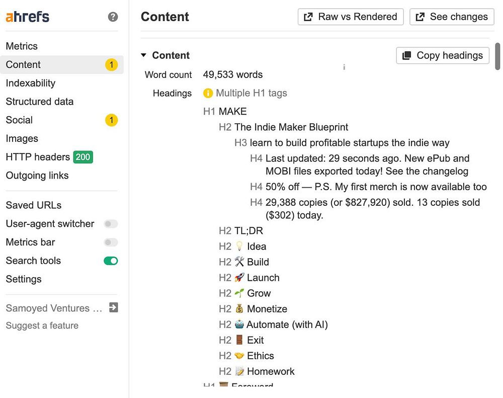Copy headings using the Copy headings button
Viewport: 503px width, 398px height.
click(x=443, y=55)
